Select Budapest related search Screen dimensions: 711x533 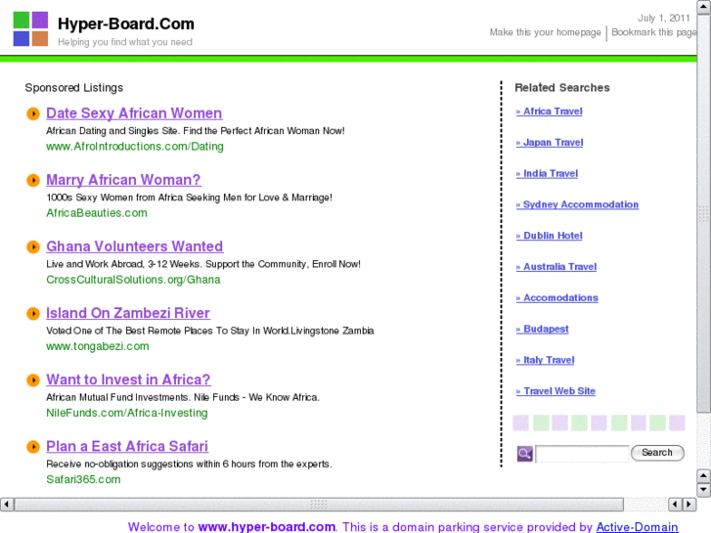pyautogui.click(x=543, y=330)
